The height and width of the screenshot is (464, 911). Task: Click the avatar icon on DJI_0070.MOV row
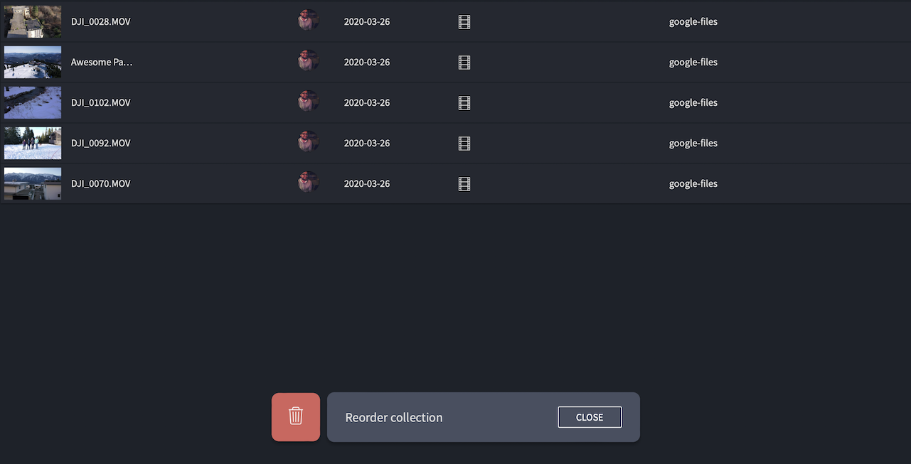click(x=308, y=182)
